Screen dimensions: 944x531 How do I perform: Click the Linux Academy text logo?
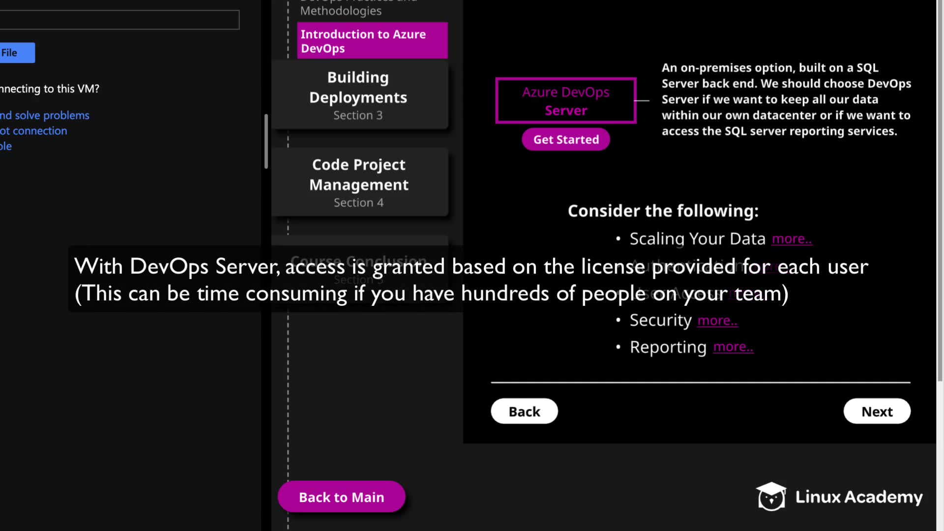[x=858, y=497]
